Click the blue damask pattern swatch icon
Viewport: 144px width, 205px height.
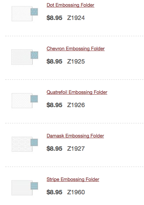coord(34,142)
